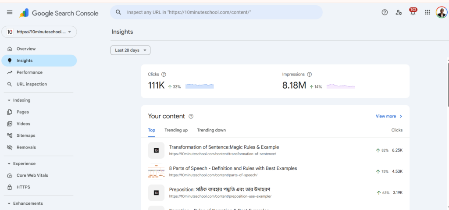Image resolution: width=449 pixels, height=210 pixels.
Task: Collapse the Indexing section
Action: 9,100
